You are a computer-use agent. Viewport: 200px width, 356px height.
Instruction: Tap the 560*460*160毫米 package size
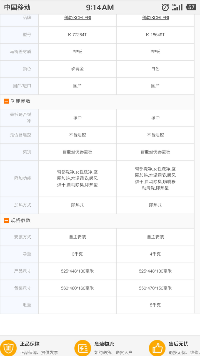click(77, 288)
